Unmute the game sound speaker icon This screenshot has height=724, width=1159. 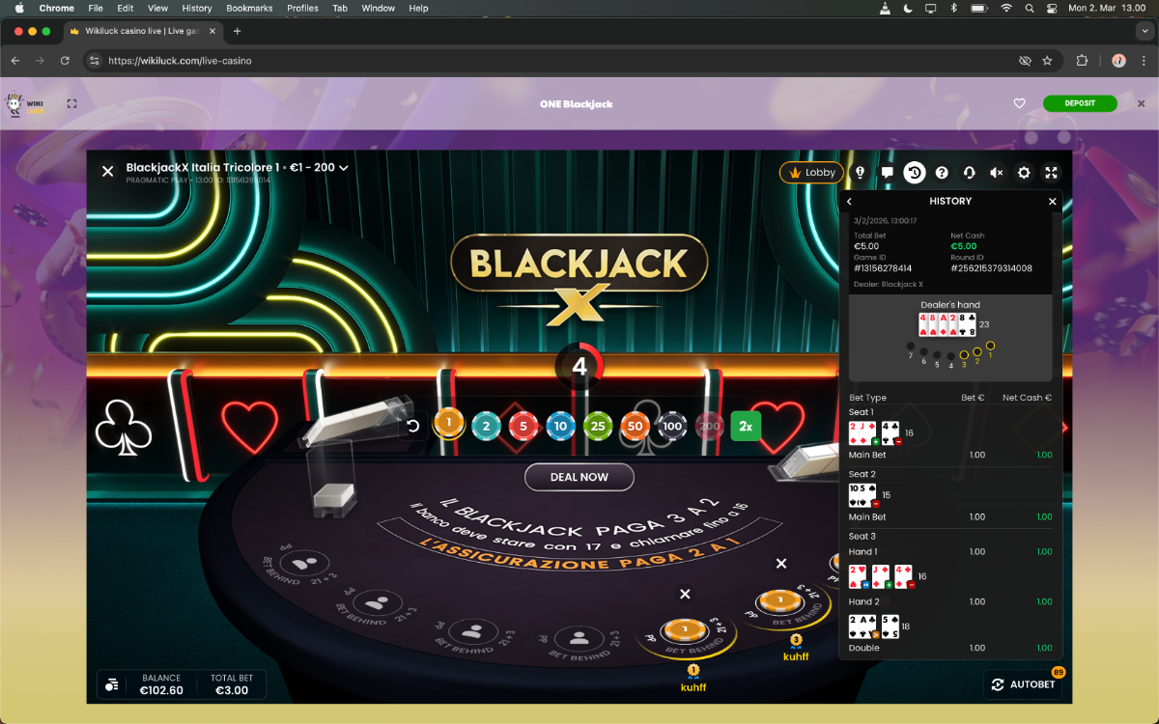(x=997, y=173)
